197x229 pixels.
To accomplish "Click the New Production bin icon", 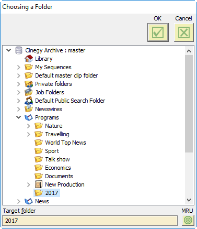I will click(39, 184).
